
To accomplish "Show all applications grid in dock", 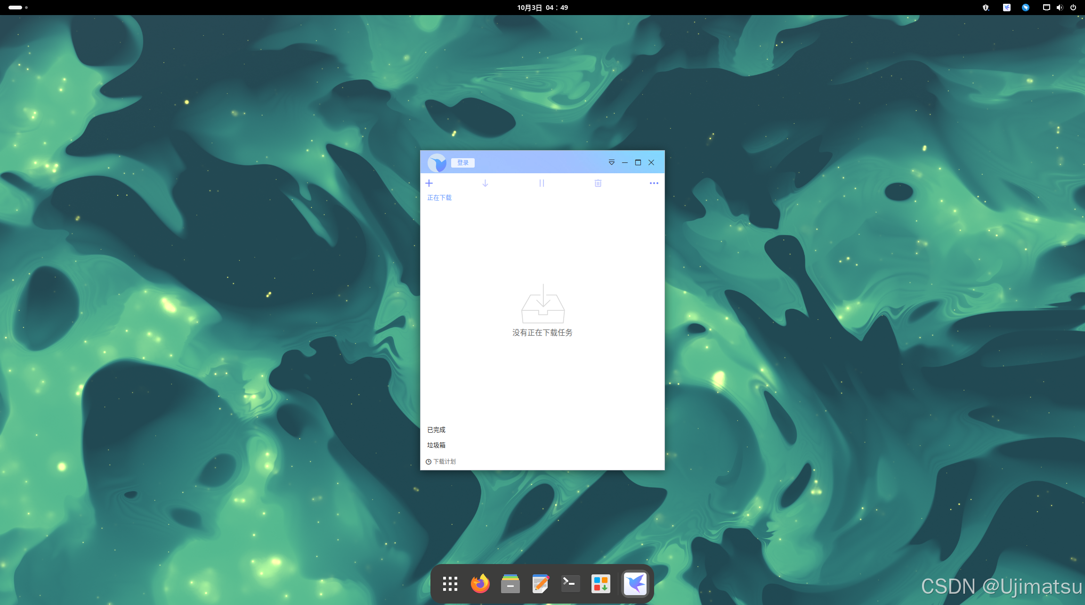I will (x=450, y=584).
